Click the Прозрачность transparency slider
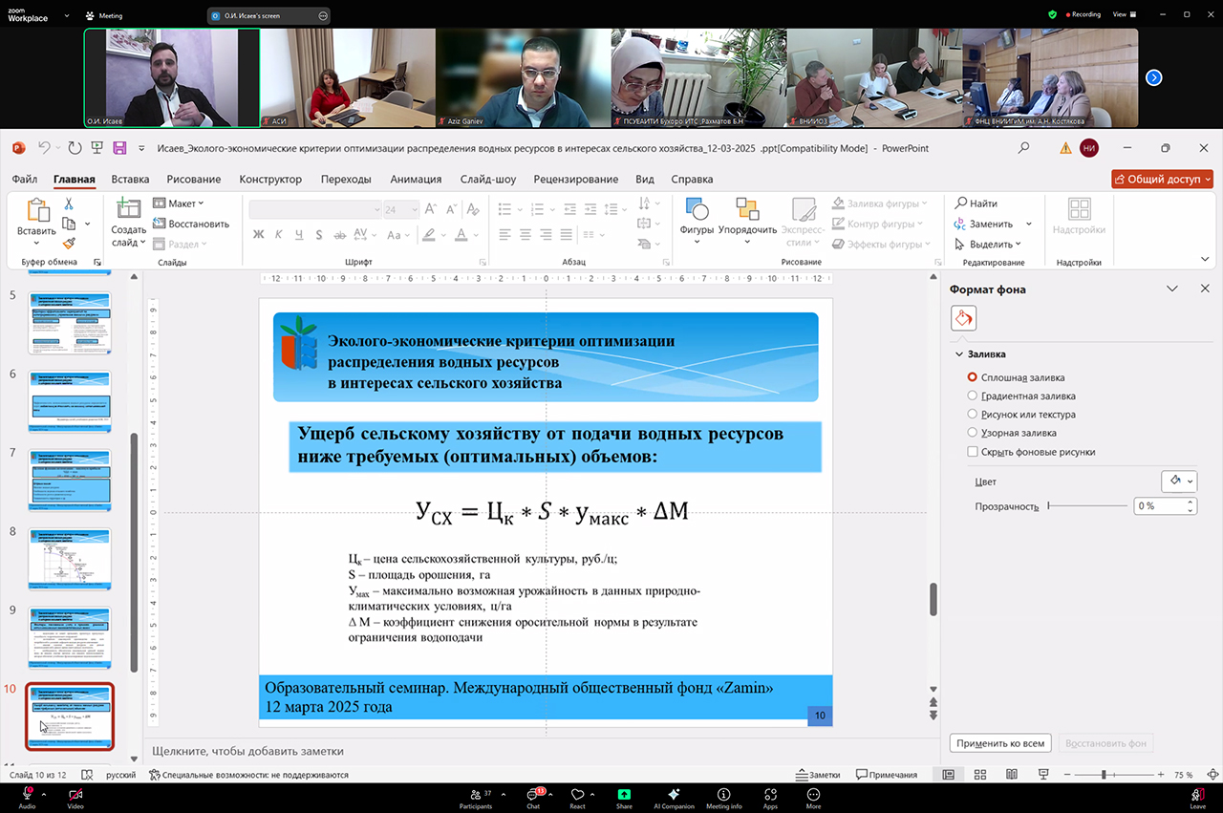 (x=1087, y=506)
